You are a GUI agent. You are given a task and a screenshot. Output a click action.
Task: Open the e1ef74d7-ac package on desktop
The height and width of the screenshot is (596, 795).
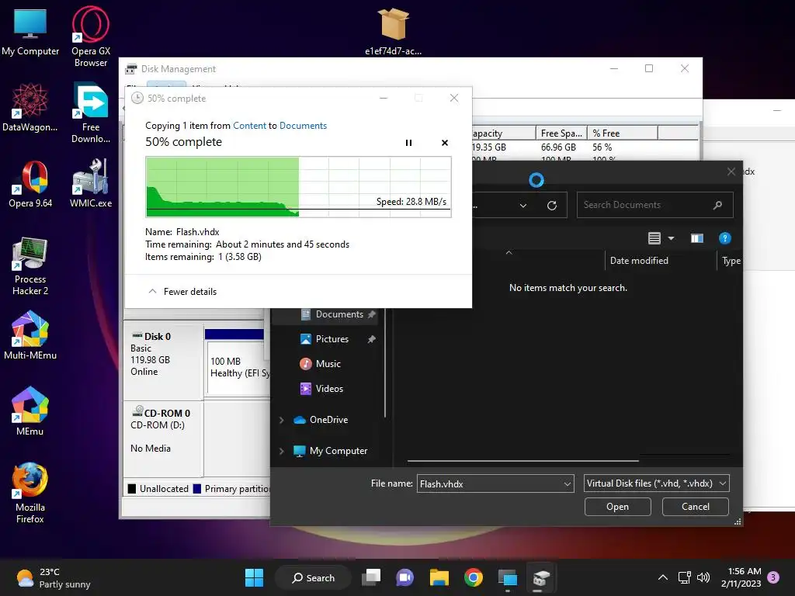pyautogui.click(x=393, y=30)
